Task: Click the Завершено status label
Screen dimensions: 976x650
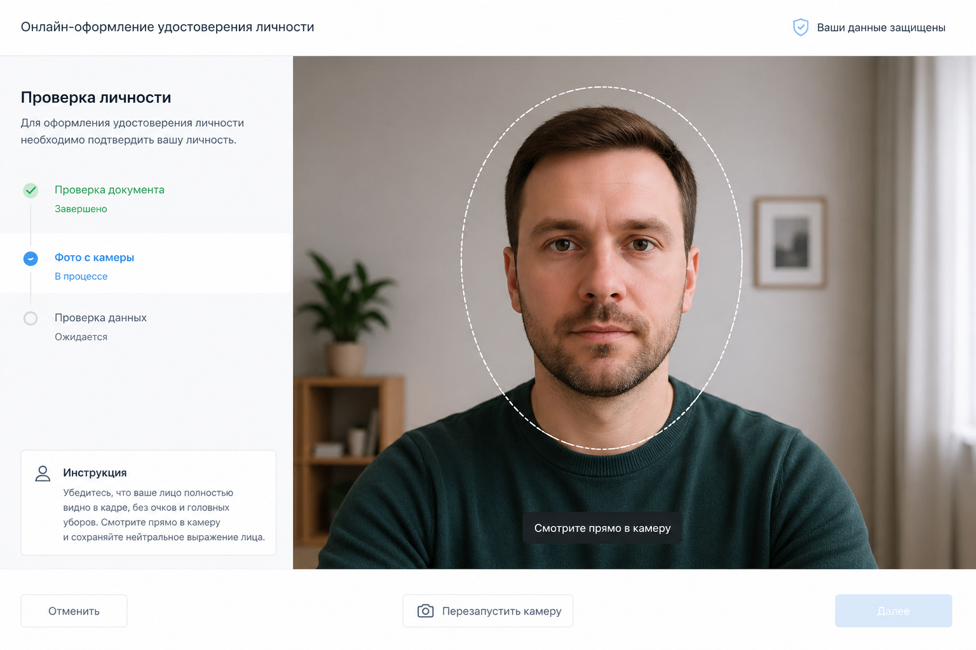Action: [81, 209]
